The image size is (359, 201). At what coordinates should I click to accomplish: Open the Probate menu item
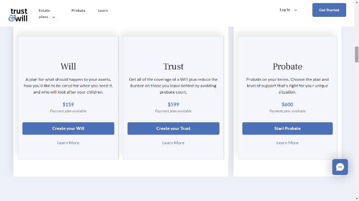[x=78, y=11]
